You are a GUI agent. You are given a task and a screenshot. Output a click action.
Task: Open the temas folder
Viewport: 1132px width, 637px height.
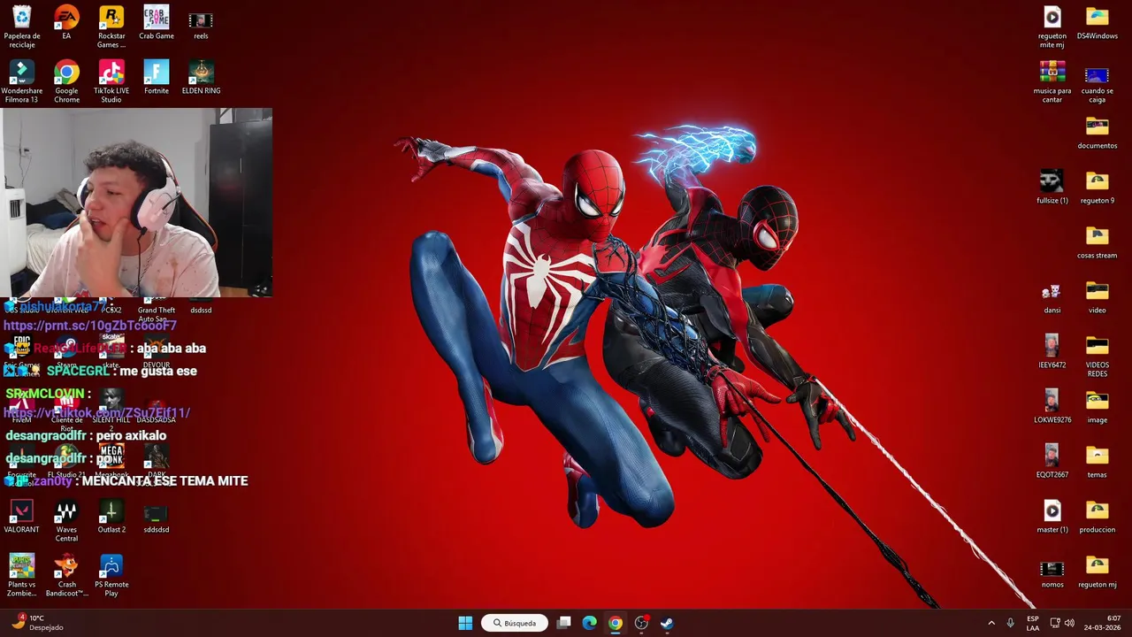1097,462
